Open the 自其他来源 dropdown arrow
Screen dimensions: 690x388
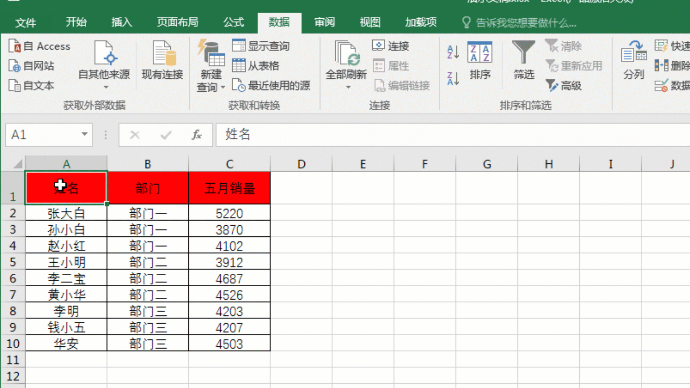click(x=105, y=87)
